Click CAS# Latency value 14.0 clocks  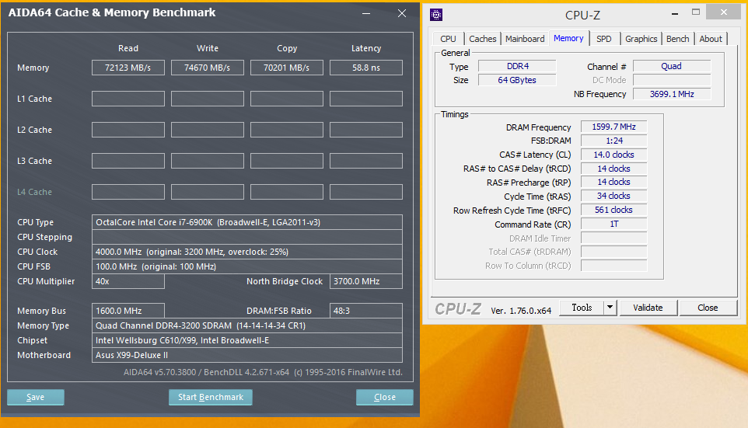point(614,155)
